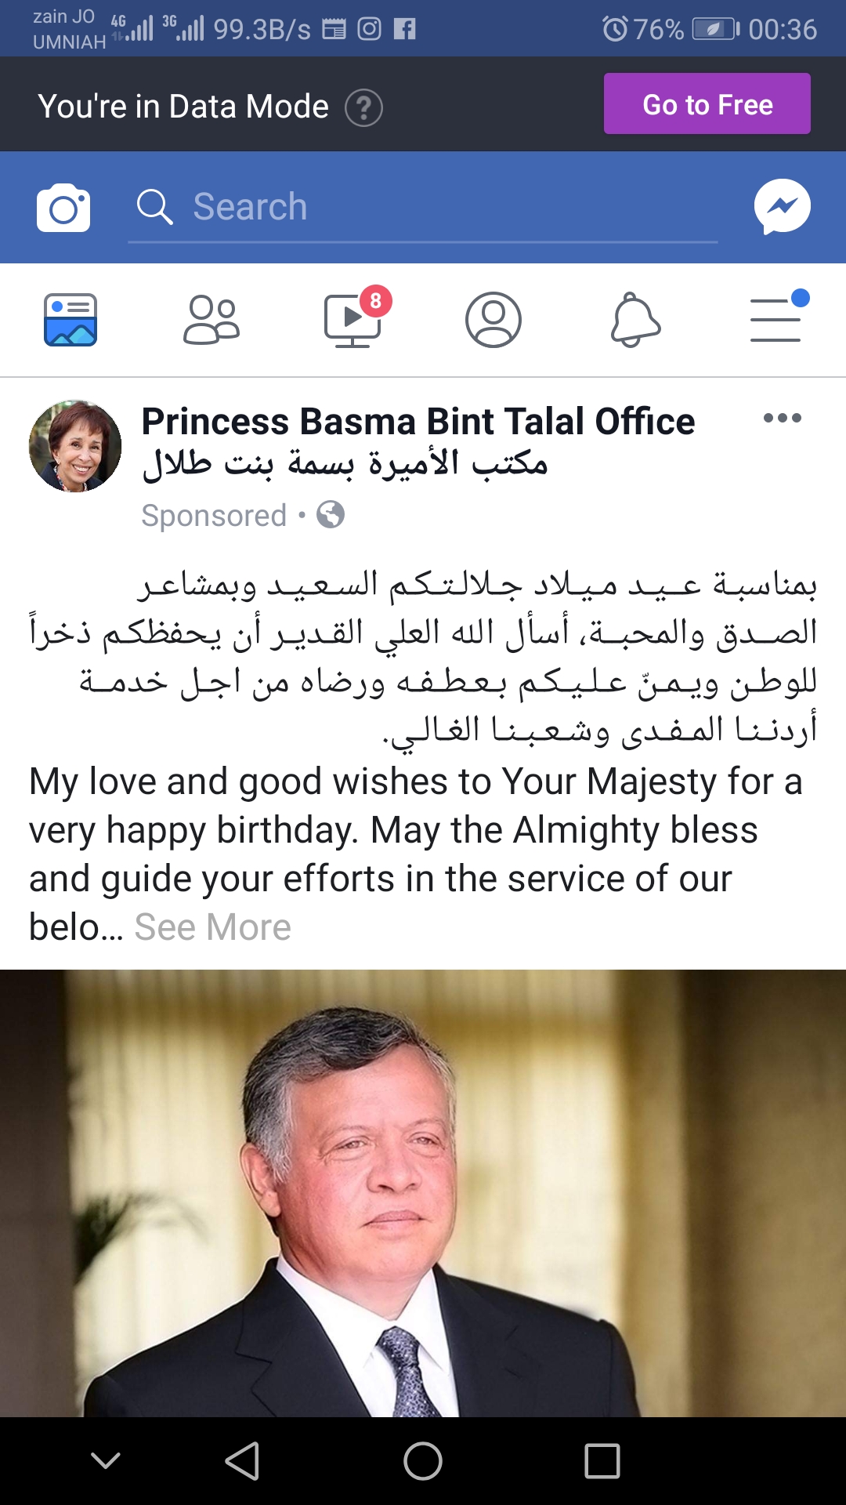846x1505 pixels.
Task: Open the Friends requests tab
Action: click(211, 320)
